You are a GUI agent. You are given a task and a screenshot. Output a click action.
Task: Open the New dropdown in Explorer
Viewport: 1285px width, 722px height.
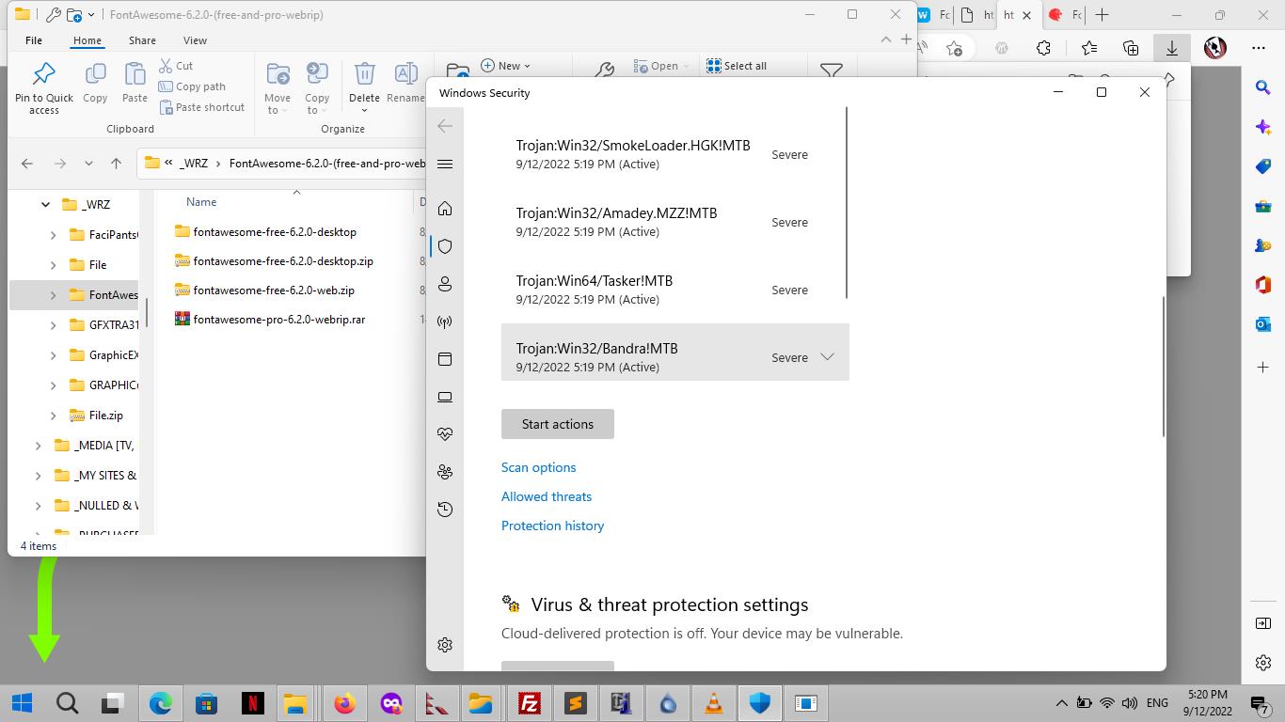[506, 66]
